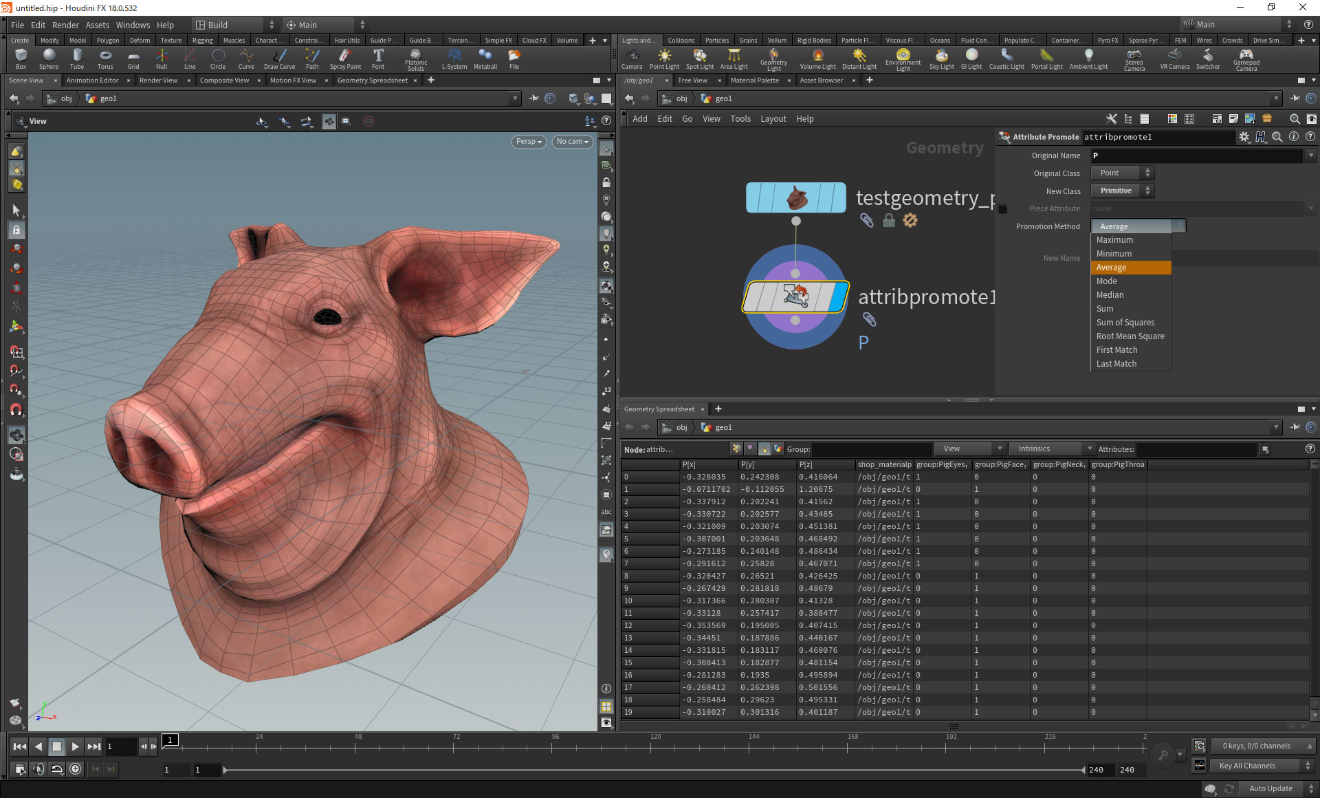Create a Metaball from the shelf
Screen dimensions: 1320x798
(485, 59)
